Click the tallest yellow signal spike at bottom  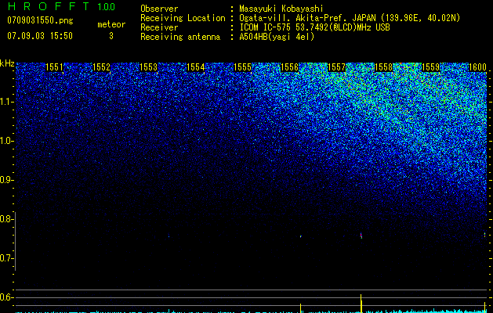[x=361, y=304]
